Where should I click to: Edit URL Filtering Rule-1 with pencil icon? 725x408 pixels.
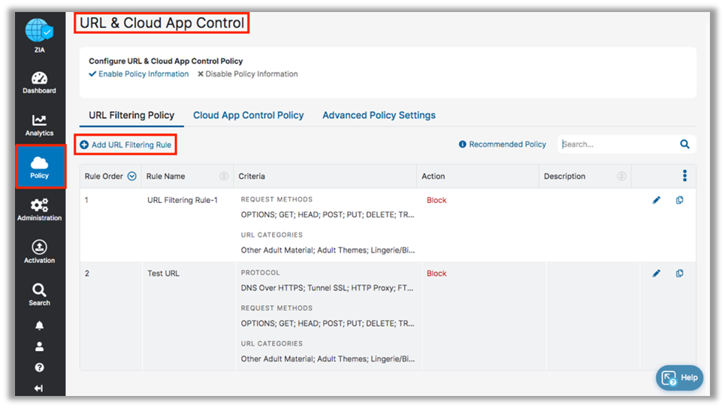pyautogui.click(x=656, y=201)
